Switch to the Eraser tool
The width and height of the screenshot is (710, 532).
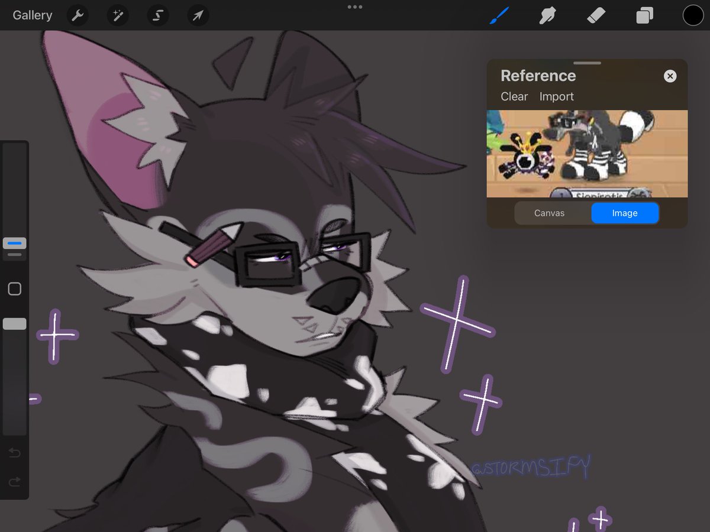[596, 15]
